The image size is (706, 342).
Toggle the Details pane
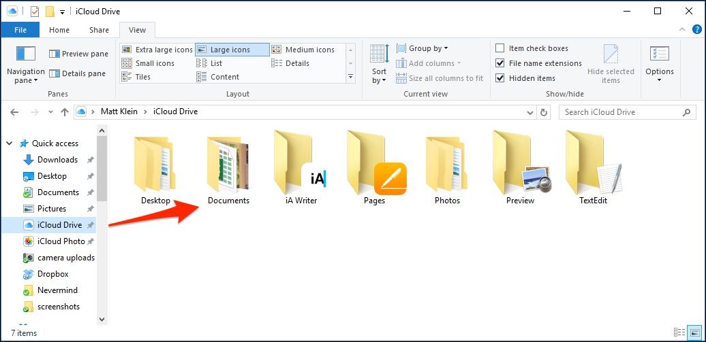tap(78, 73)
